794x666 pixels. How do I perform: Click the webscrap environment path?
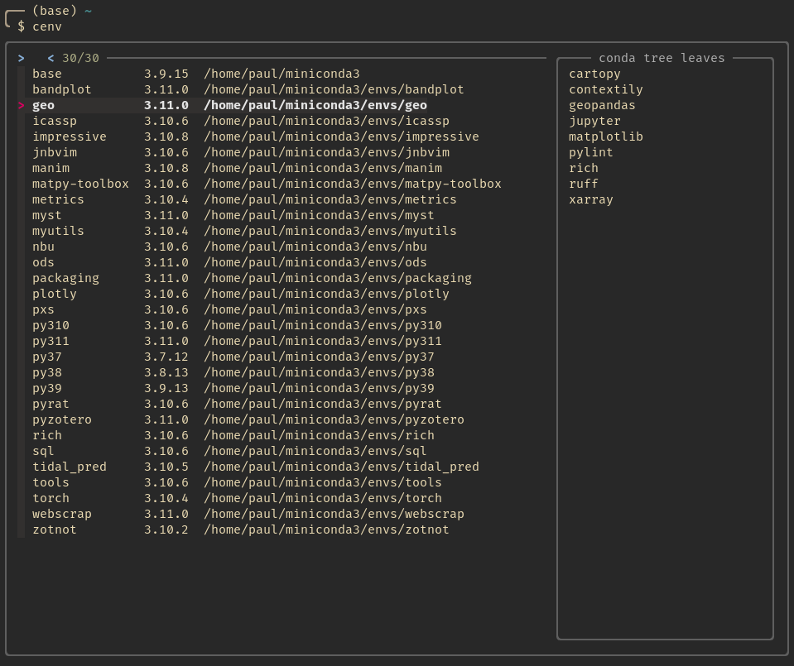click(x=334, y=514)
